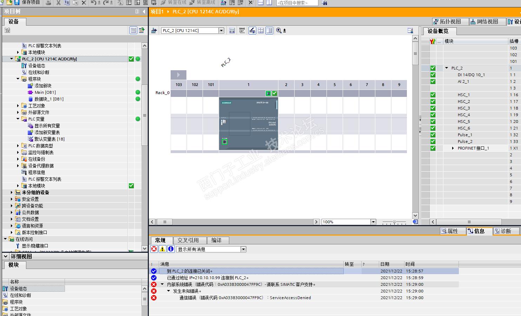Viewport: 521px width, 316px height.
Task: Click the Show module name labels icon
Action: [x=242, y=31]
